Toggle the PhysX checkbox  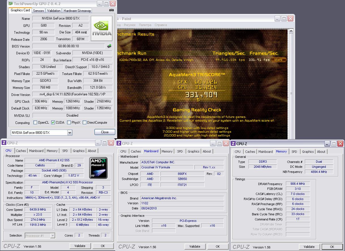point(69,123)
